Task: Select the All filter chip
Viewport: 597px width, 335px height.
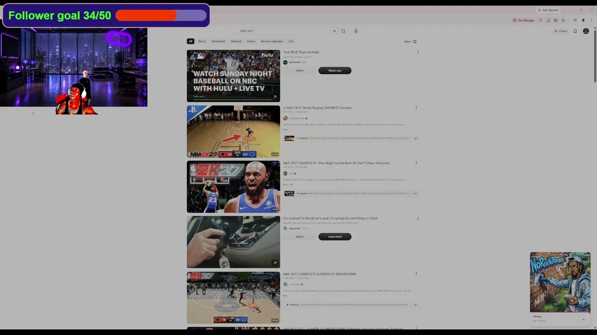Action: [190, 41]
